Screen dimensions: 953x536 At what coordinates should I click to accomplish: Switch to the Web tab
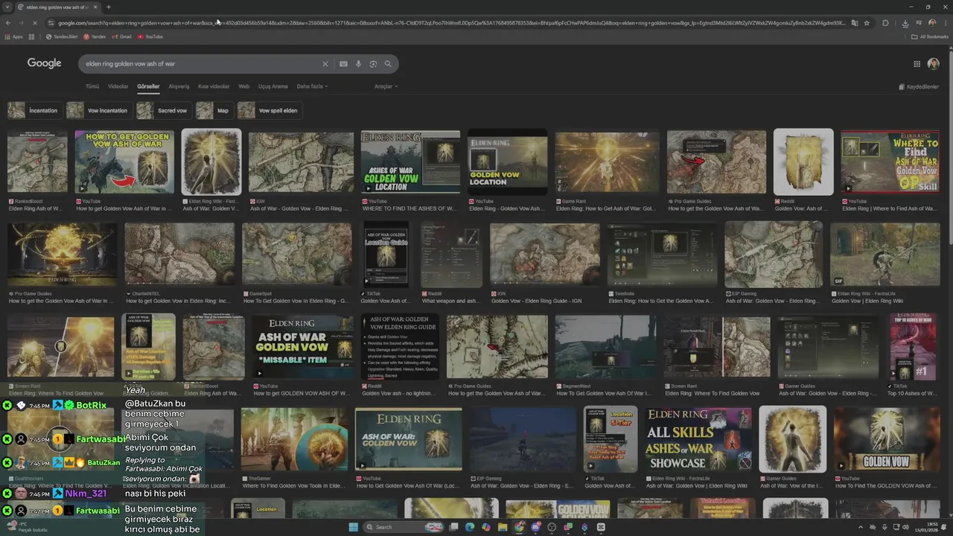[x=243, y=86]
